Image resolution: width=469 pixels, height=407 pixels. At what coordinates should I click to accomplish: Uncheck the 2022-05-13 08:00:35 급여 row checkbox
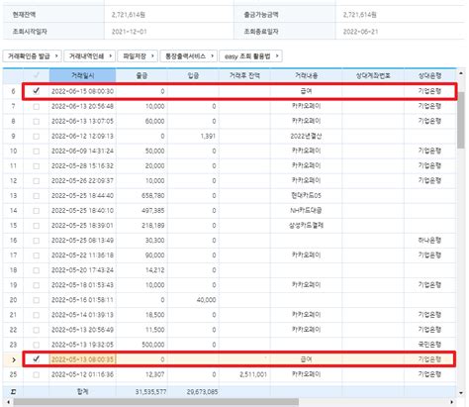(37, 358)
